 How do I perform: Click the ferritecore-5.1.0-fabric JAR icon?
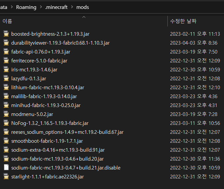(6, 60)
